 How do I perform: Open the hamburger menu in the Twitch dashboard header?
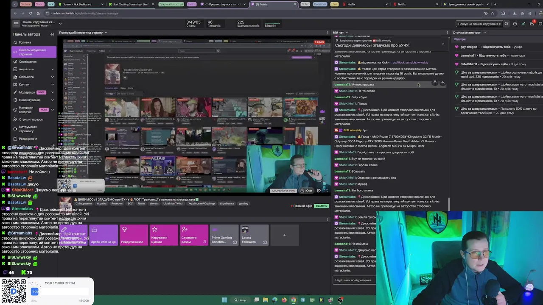[16, 24]
